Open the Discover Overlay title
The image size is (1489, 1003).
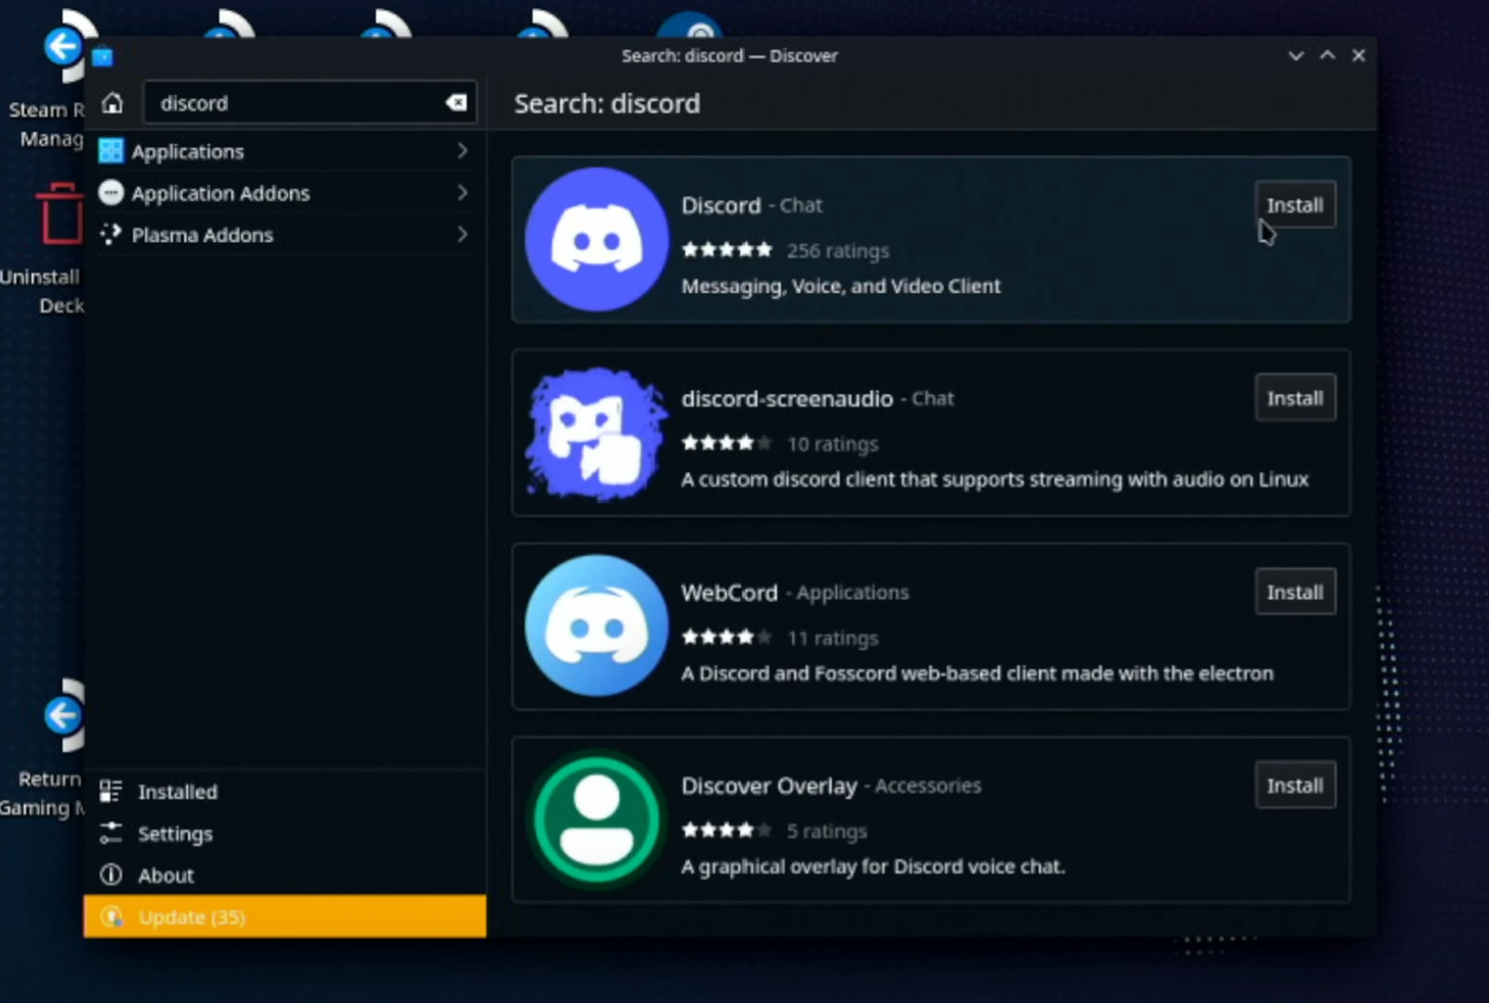tap(769, 786)
